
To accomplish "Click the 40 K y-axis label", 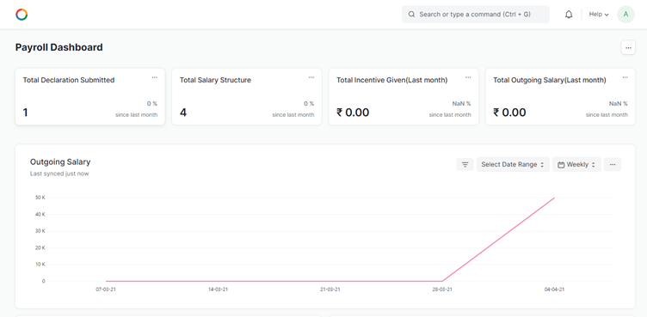I will (40, 215).
